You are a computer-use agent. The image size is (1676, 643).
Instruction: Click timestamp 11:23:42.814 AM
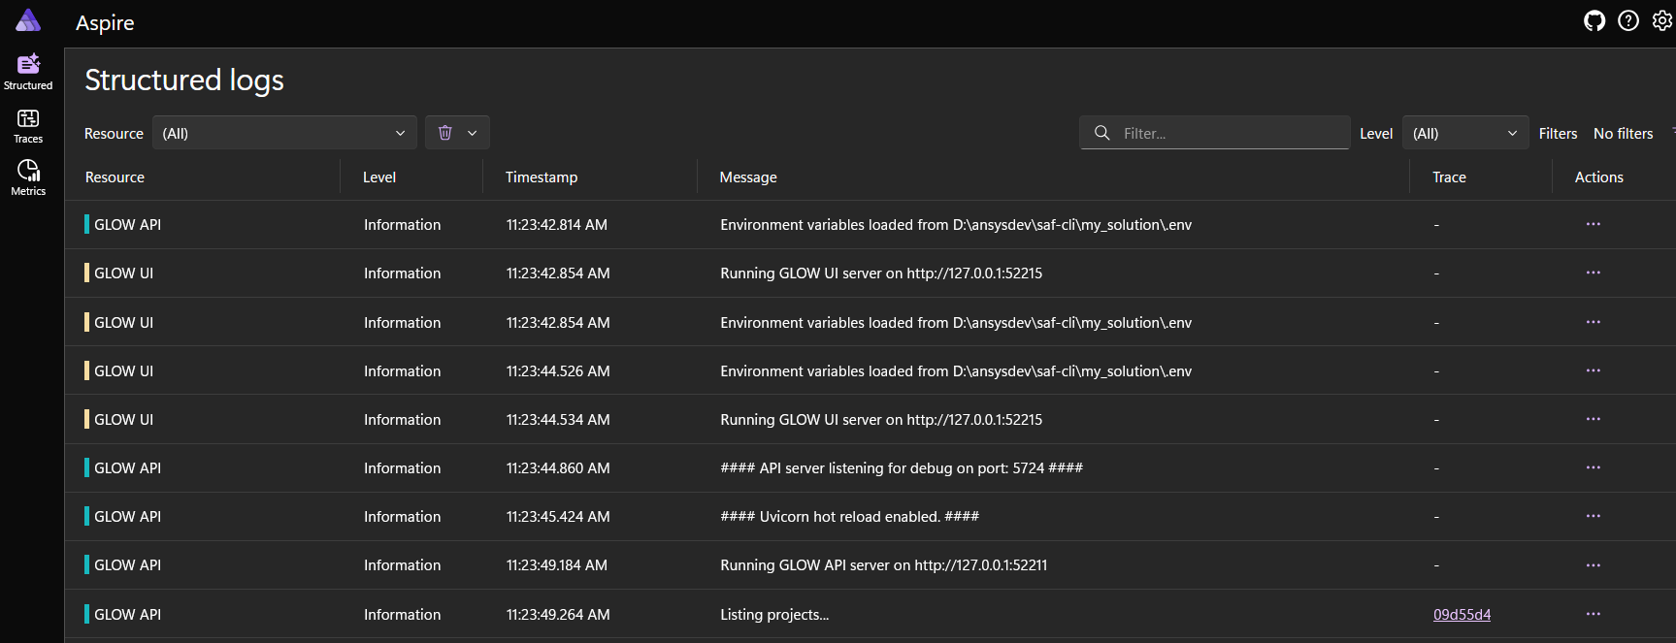557,224
